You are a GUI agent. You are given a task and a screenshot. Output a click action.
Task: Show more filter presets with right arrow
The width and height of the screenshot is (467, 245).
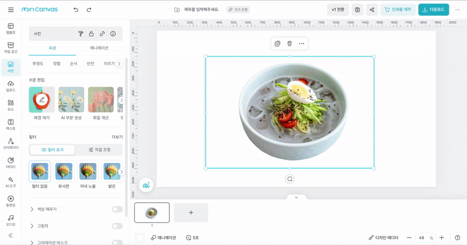121,172
